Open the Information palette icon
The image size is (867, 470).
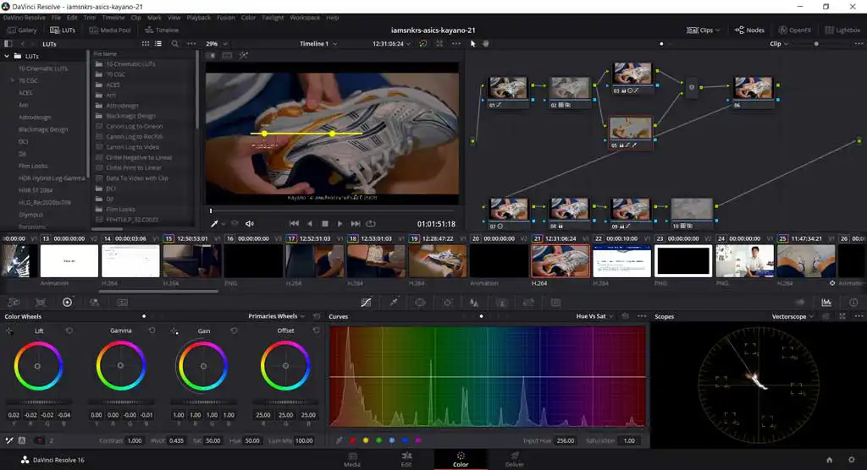tap(853, 302)
